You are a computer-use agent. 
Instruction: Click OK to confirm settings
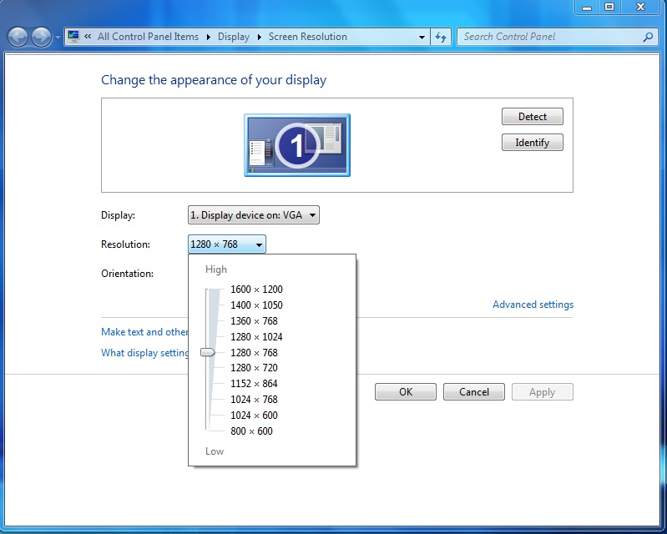click(x=405, y=392)
